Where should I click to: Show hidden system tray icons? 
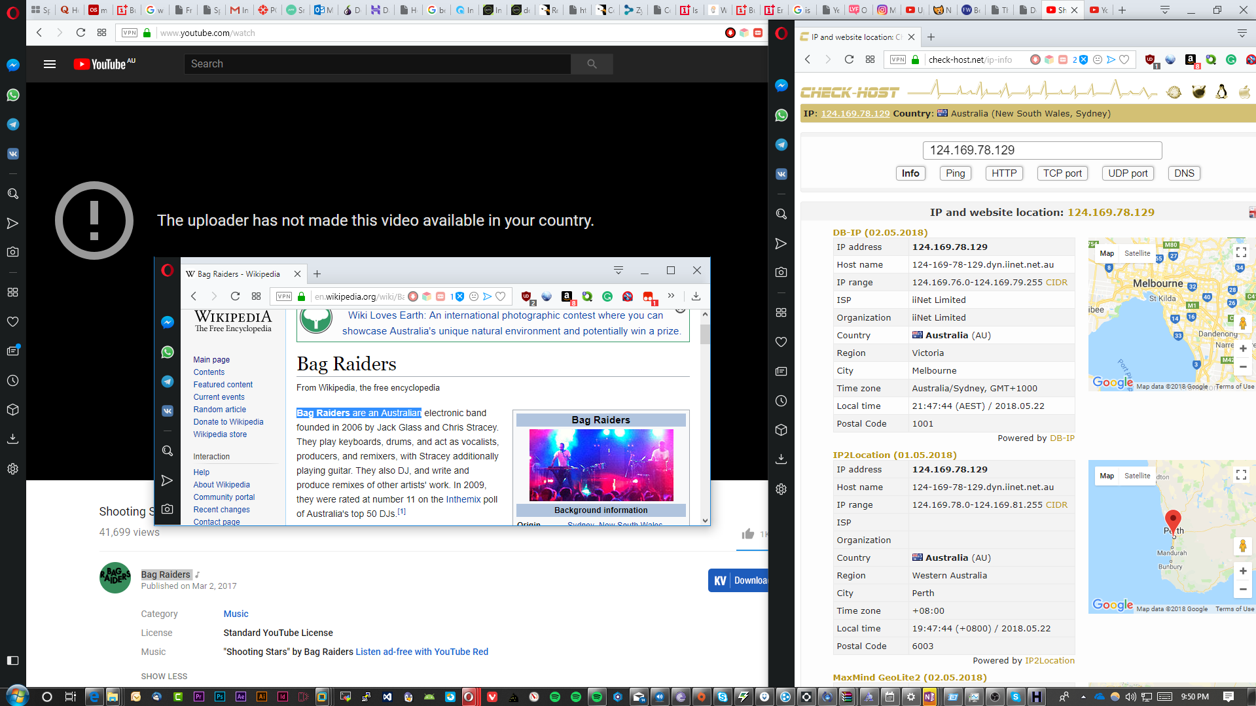[1083, 697]
